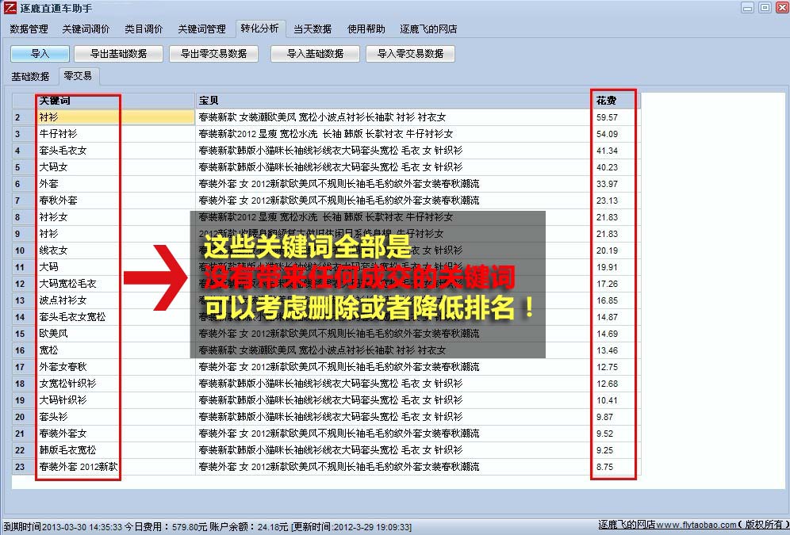Select keyword cell 牛仔衬衫
790x535 pixels.
(x=115, y=134)
